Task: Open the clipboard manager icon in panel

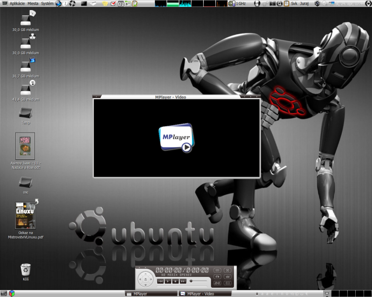Action: 286,4
